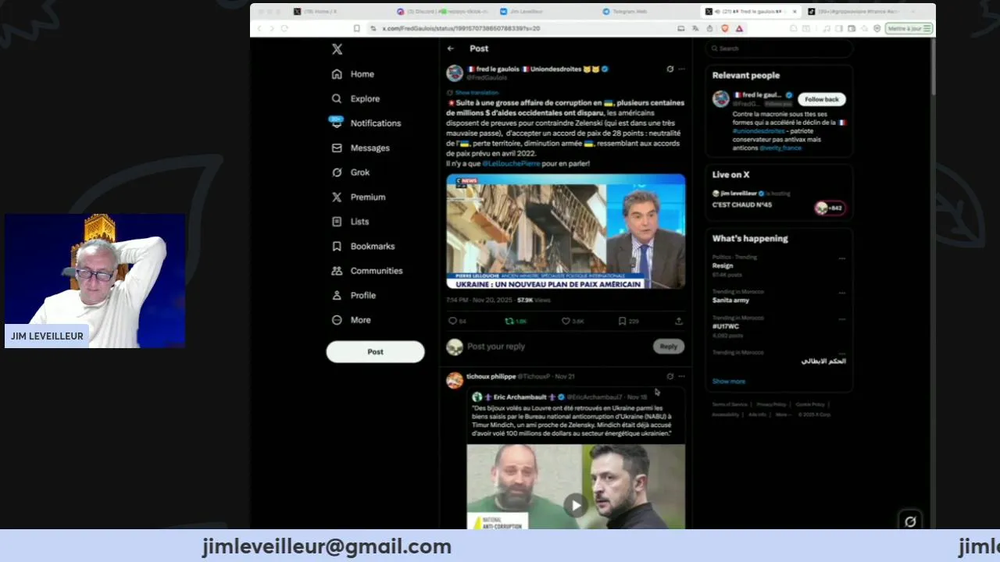1000x562 pixels.
Task: Open the X logo home icon
Action: (337, 49)
